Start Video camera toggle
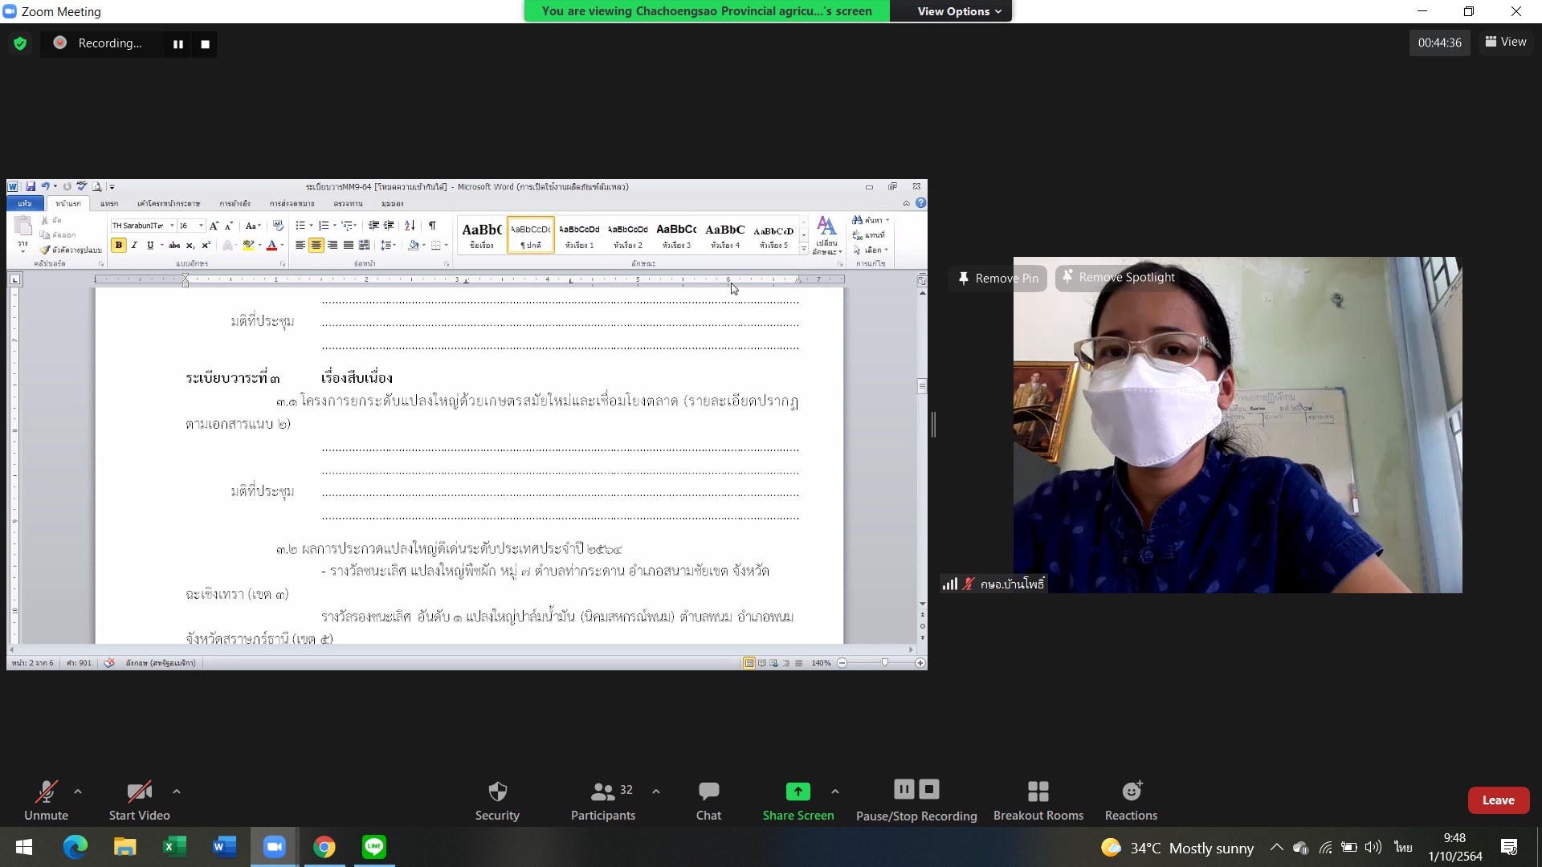 coord(139,801)
